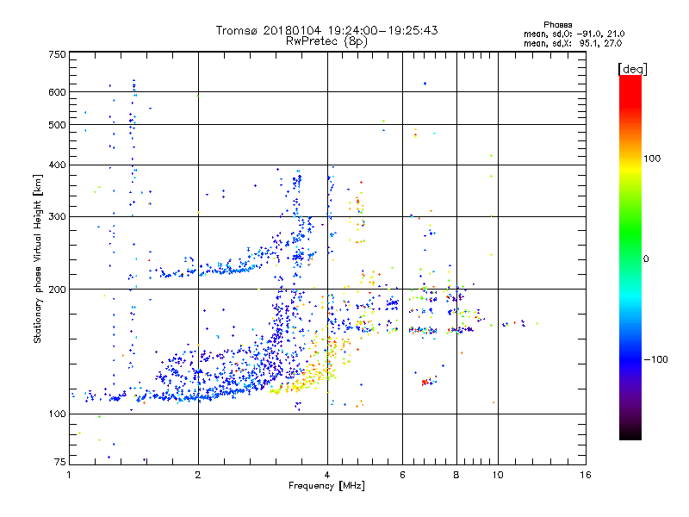Click the colorbar tick label '-100'
Viewport: 689px width, 517px height.
pyautogui.click(x=655, y=359)
